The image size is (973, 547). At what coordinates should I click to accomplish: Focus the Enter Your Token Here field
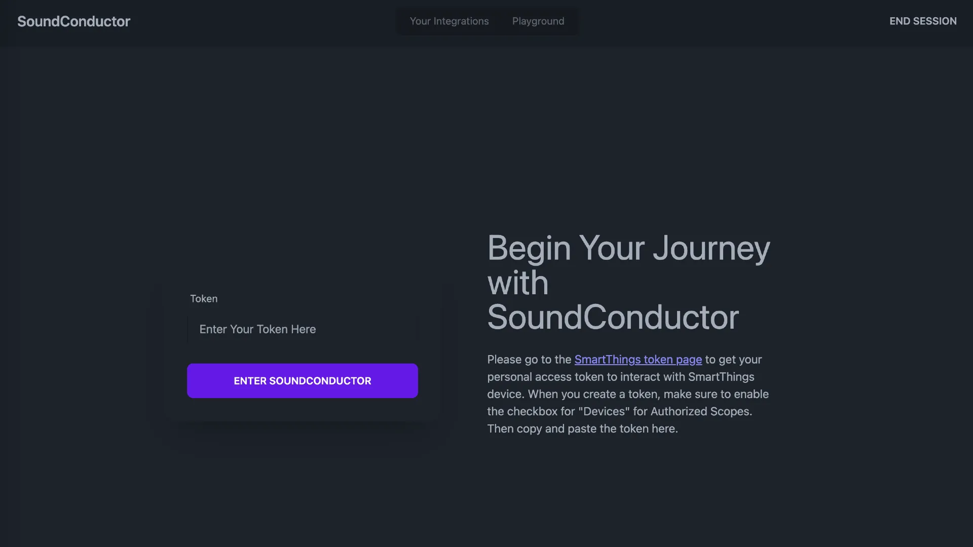tap(303, 329)
